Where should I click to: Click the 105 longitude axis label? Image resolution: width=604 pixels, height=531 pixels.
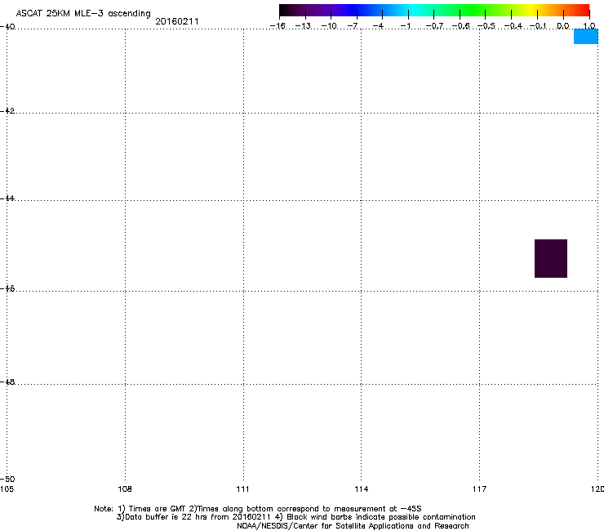7,489
